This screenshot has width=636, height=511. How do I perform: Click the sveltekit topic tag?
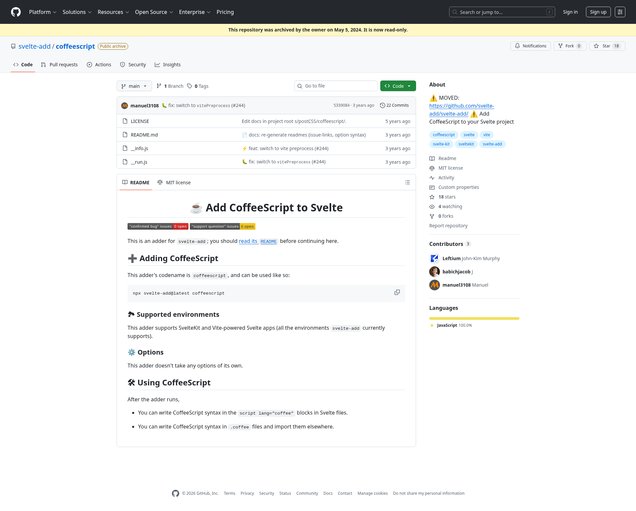(x=466, y=144)
